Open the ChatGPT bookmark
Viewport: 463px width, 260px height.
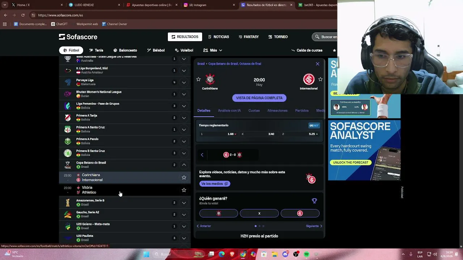[59, 24]
